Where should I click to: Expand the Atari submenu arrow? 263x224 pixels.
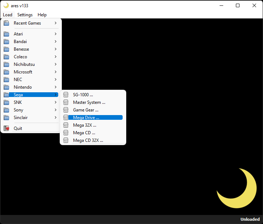[x=55, y=34]
